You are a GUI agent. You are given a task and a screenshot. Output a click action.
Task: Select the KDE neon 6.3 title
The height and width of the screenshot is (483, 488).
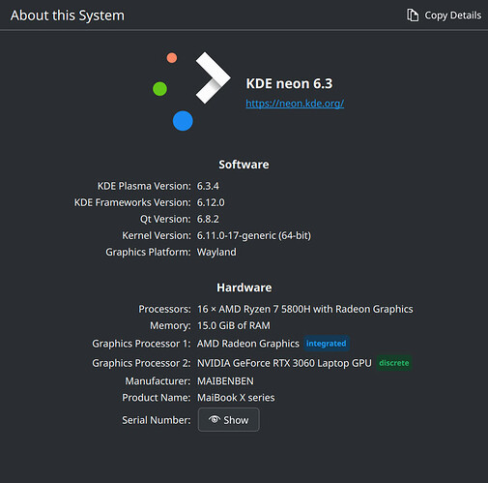[289, 83]
